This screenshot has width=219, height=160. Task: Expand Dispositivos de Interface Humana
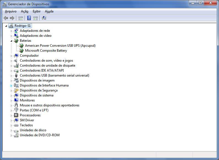coord(11,85)
